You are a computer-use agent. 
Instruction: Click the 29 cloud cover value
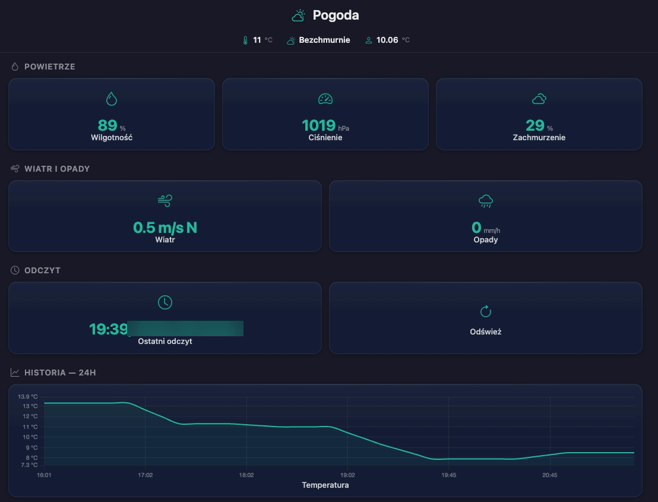(x=535, y=125)
